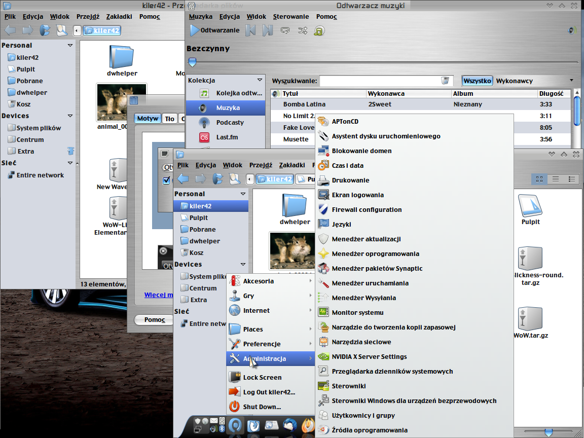This screenshot has height=438, width=584.
Task: Collapse Personal section in back file browser
Action: 70,45
